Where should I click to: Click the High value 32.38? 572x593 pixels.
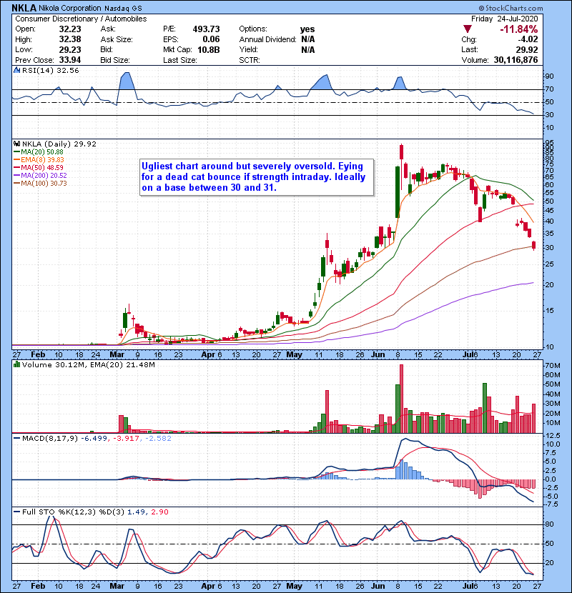pyautogui.click(x=70, y=39)
